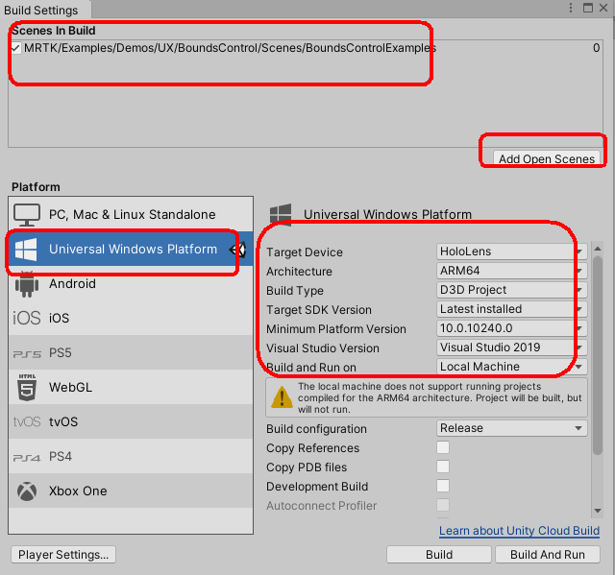Open the Visual Studio Version dropdown
Viewport: 615px width, 575px height.
511,347
